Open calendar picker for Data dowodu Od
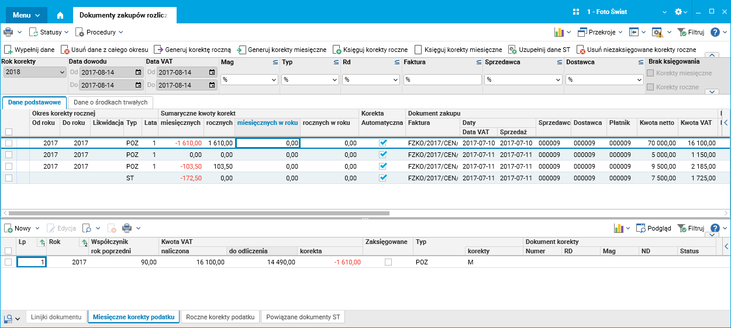The image size is (731, 328). pyautogui.click(x=138, y=72)
